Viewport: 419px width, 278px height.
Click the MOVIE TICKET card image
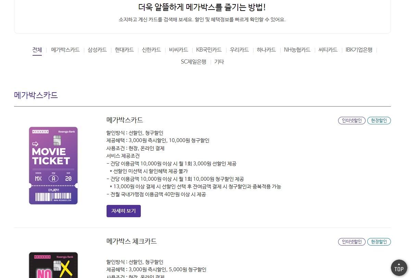(53, 165)
